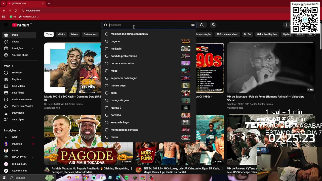Open the Sabotage Pais da Fome mix thumbnail
The height and width of the screenshot is (181, 322).
(x=271, y=68)
